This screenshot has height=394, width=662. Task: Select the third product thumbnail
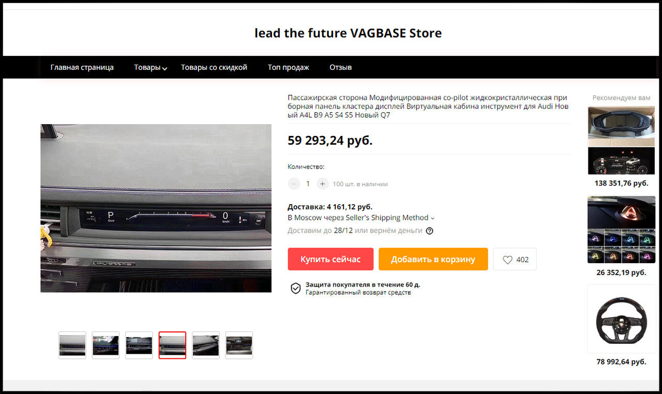[x=139, y=345]
